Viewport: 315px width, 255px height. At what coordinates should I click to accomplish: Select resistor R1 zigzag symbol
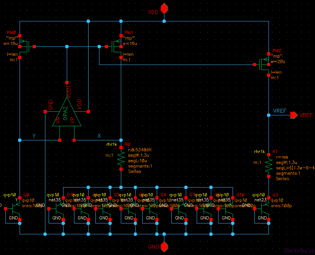pos(269,166)
